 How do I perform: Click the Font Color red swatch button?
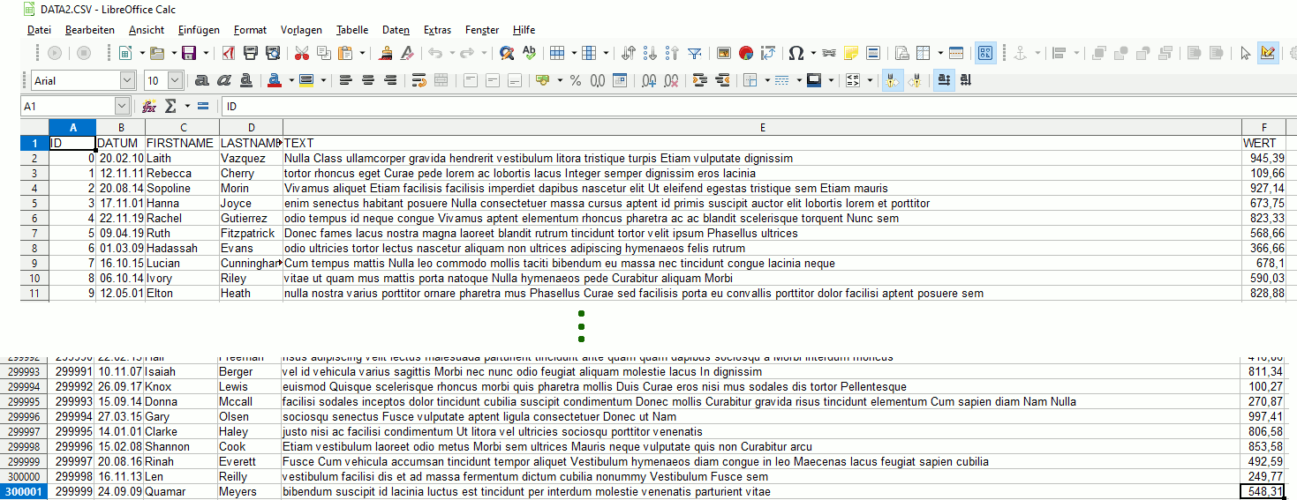click(274, 80)
